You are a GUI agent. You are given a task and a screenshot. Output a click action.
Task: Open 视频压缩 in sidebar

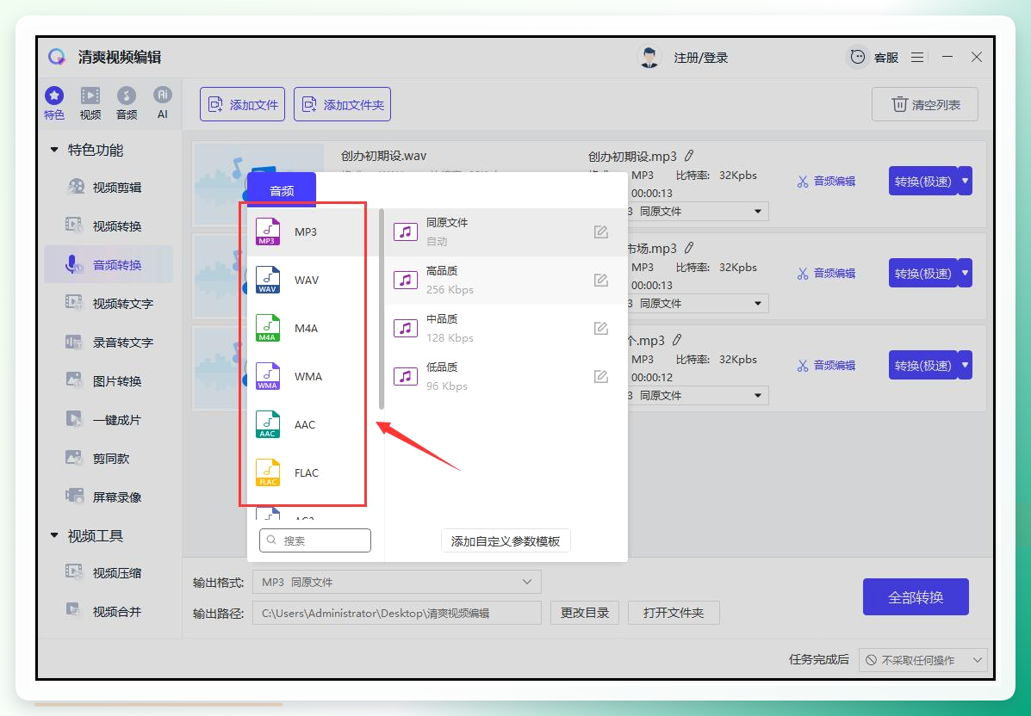(109, 573)
